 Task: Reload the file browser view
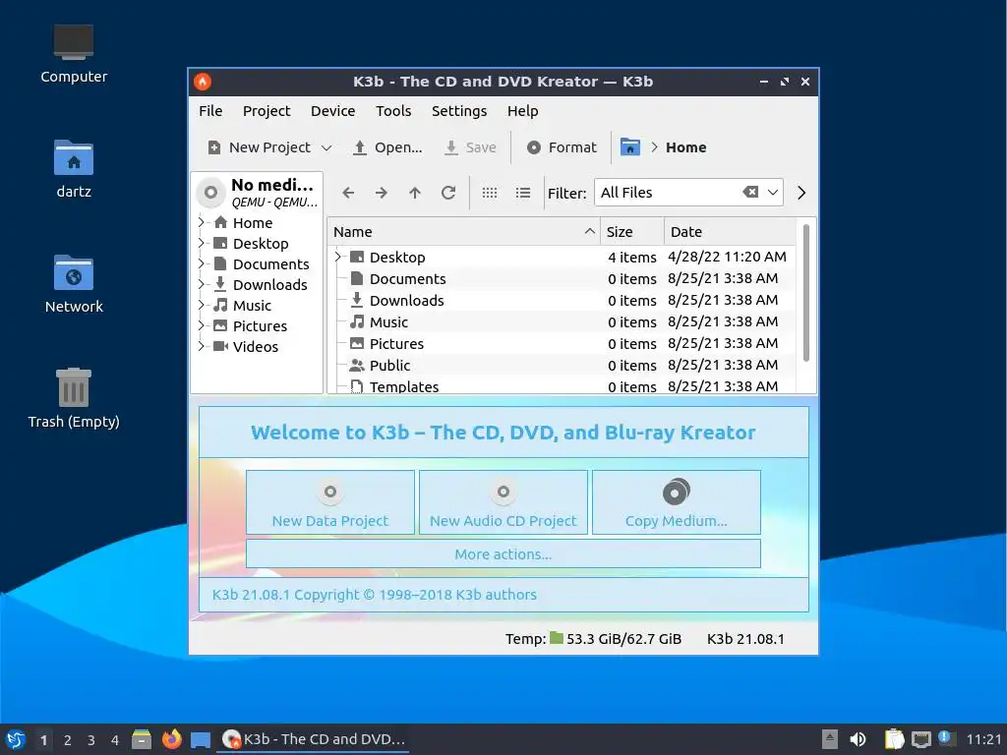[x=448, y=193]
